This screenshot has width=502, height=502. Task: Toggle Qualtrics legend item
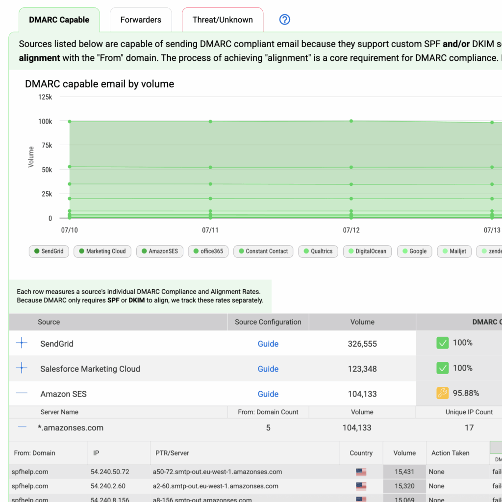click(318, 251)
